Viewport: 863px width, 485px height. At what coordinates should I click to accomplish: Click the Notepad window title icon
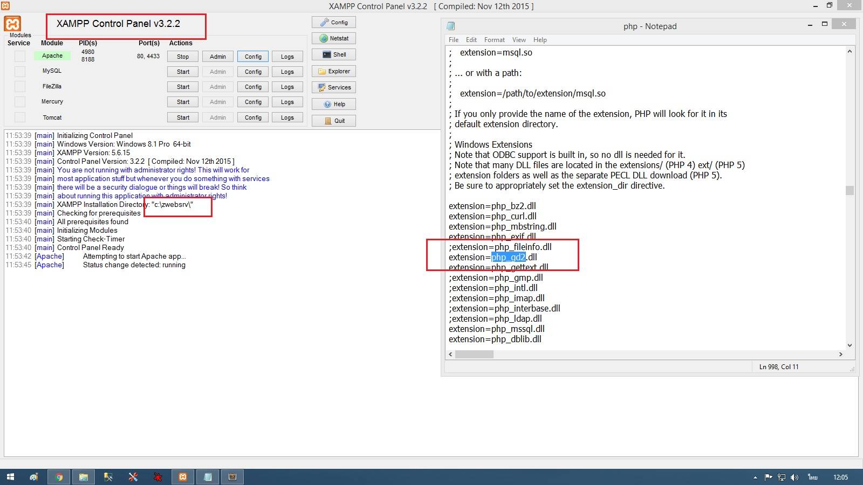(451, 26)
